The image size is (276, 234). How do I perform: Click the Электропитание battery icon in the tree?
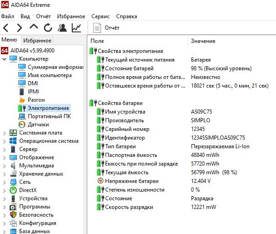pos(22,108)
